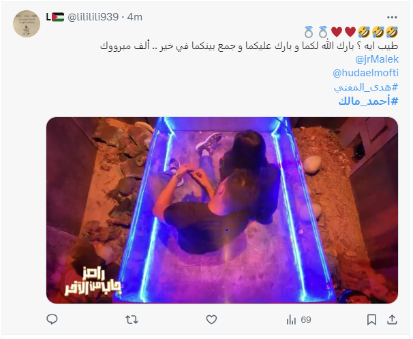Screen dimensions: 413x339
Task: Play the embedded video of the blue glass floor
Action: coord(222,210)
